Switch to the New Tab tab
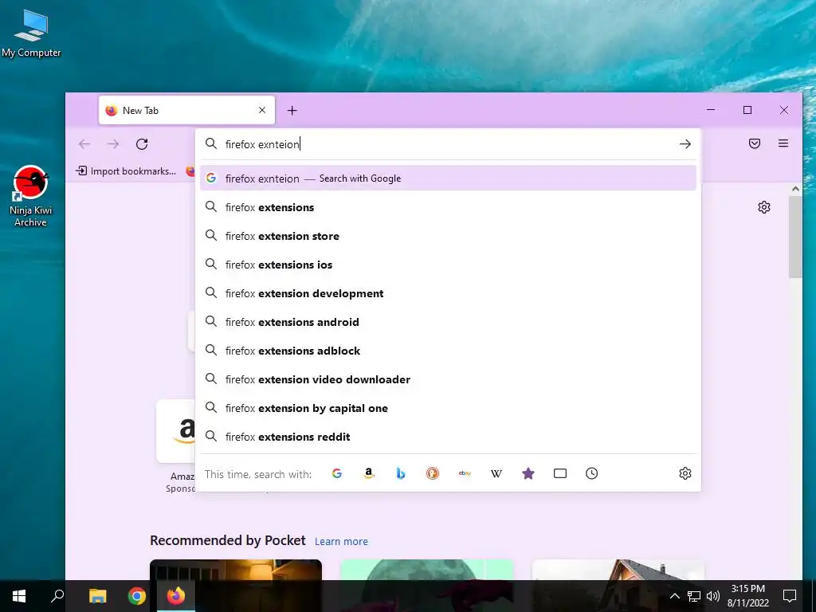This screenshot has height=612, width=816. click(x=186, y=110)
